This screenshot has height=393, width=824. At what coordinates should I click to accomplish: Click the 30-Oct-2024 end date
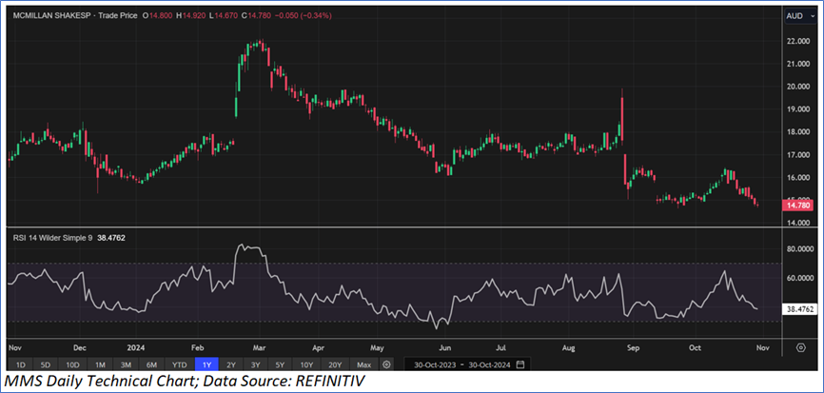(490, 364)
